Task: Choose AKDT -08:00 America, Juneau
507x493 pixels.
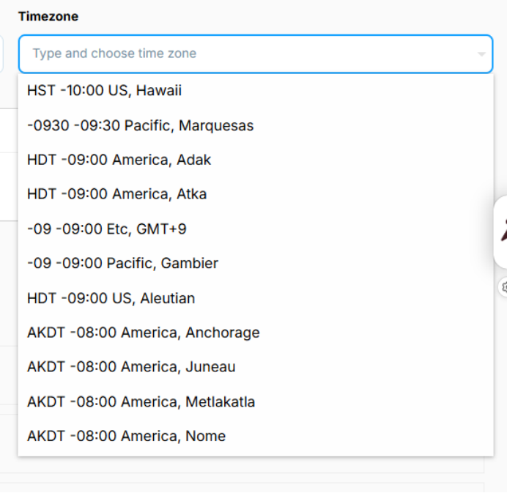Action: click(x=131, y=367)
